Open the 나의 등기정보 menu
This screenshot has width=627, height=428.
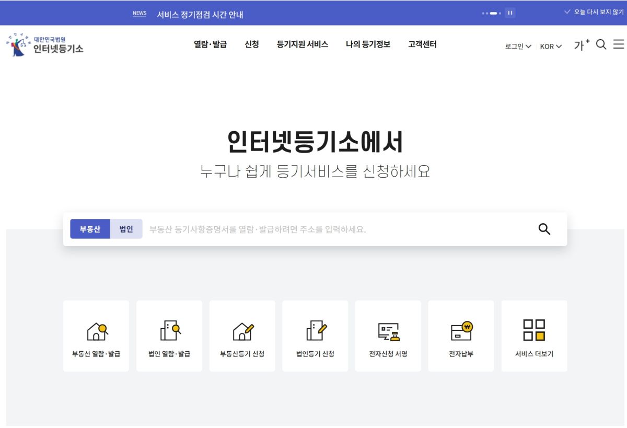coord(367,44)
